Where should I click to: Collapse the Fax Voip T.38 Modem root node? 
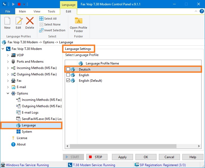point(3,49)
